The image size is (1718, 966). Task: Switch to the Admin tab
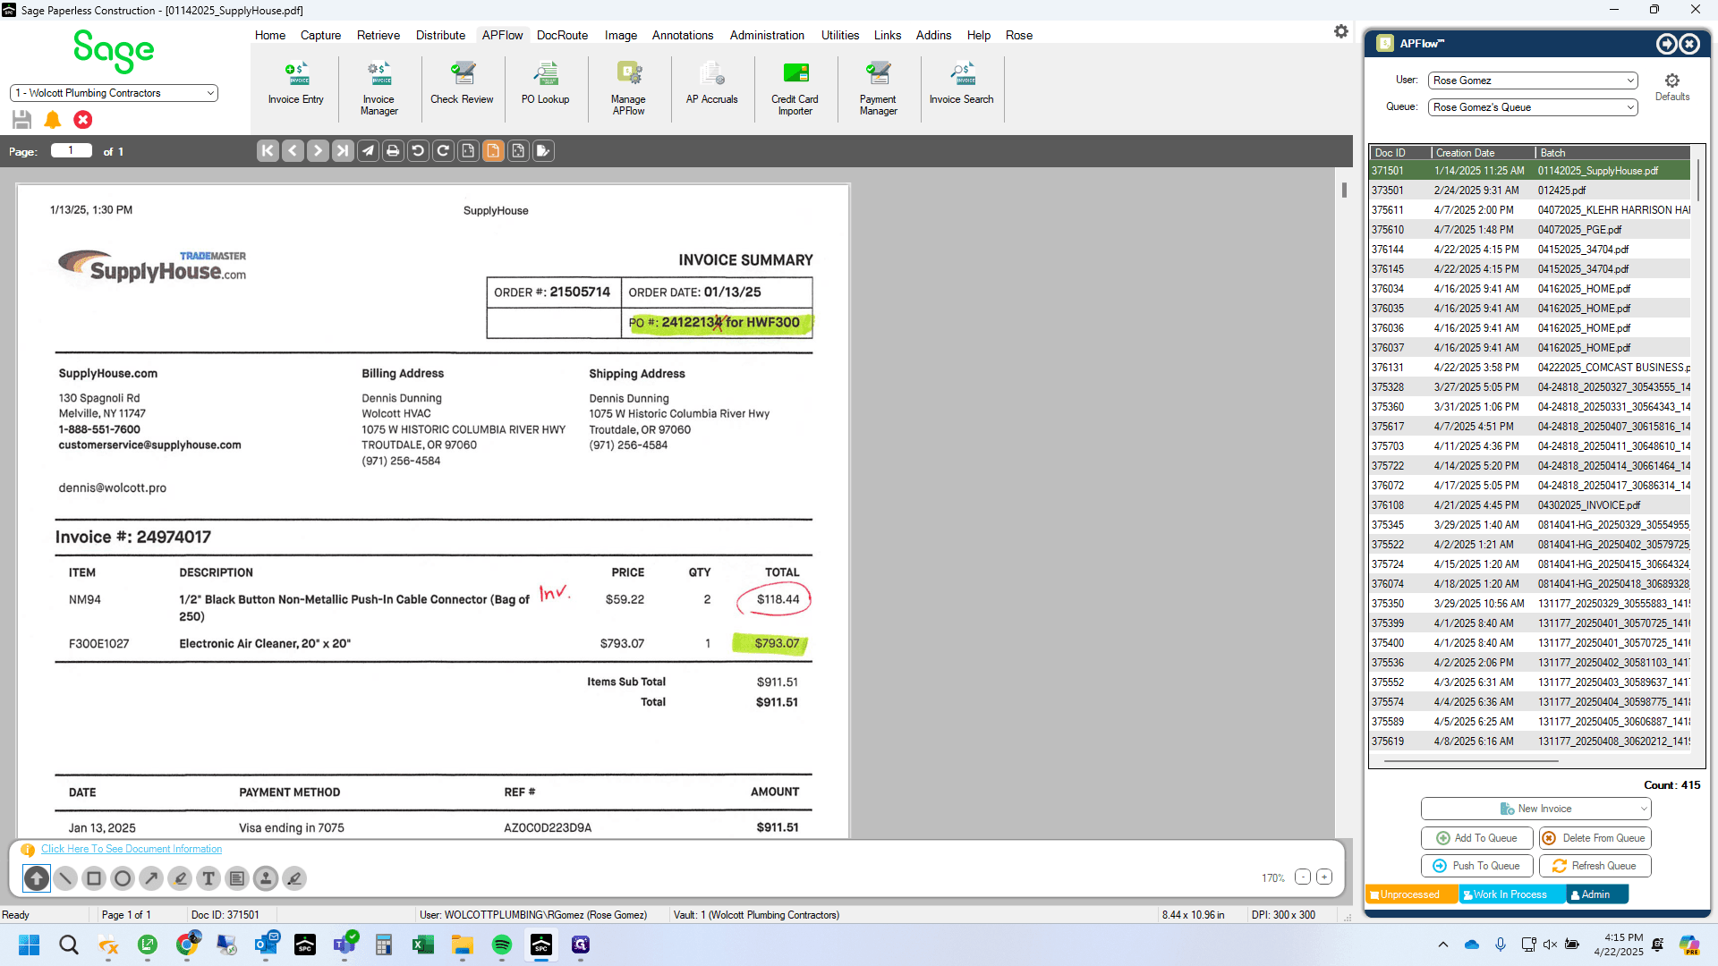[x=1596, y=894]
